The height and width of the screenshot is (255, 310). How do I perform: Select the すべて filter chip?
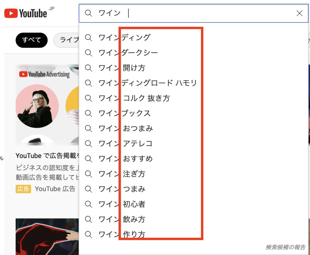pyautogui.click(x=31, y=40)
